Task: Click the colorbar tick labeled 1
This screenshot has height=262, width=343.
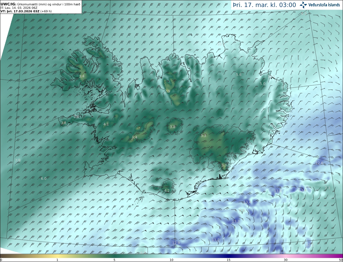Action: [57, 260]
